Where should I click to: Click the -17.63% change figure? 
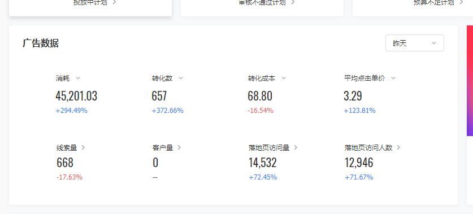click(70, 177)
